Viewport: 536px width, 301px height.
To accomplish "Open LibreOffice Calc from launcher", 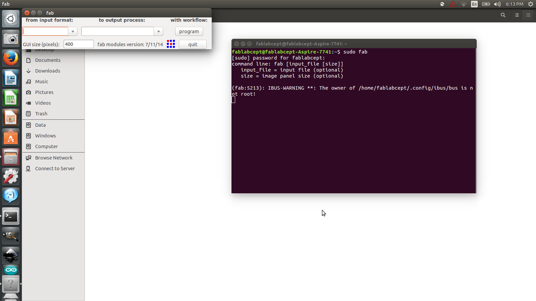I will [11, 98].
